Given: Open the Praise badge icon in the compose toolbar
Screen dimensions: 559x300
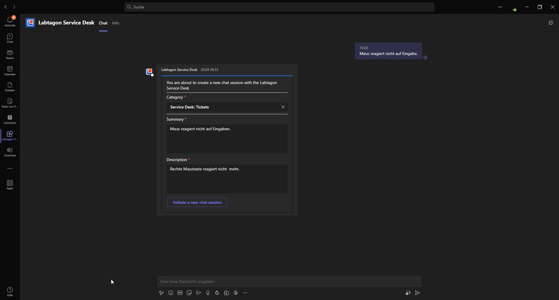Looking at the screenshot, I should [x=208, y=293].
